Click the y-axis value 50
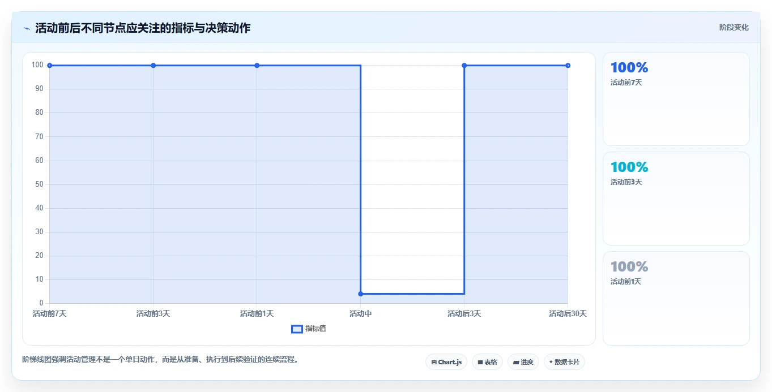Image resolution: width=772 pixels, height=392 pixels. tap(39, 184)
